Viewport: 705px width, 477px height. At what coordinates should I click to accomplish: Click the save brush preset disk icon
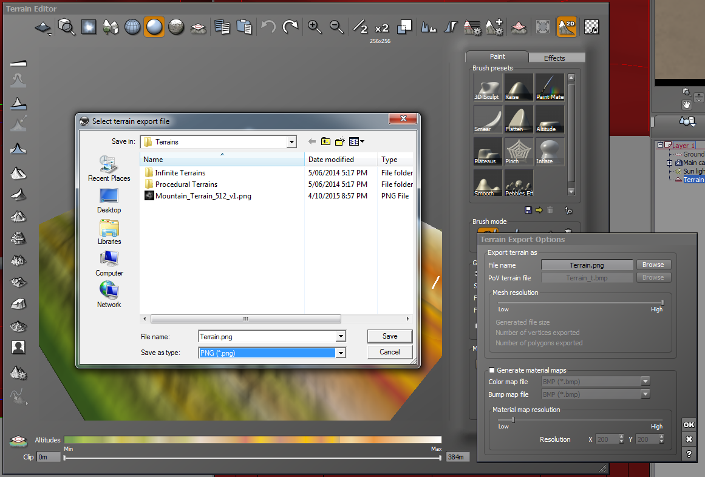coord(528,210)
